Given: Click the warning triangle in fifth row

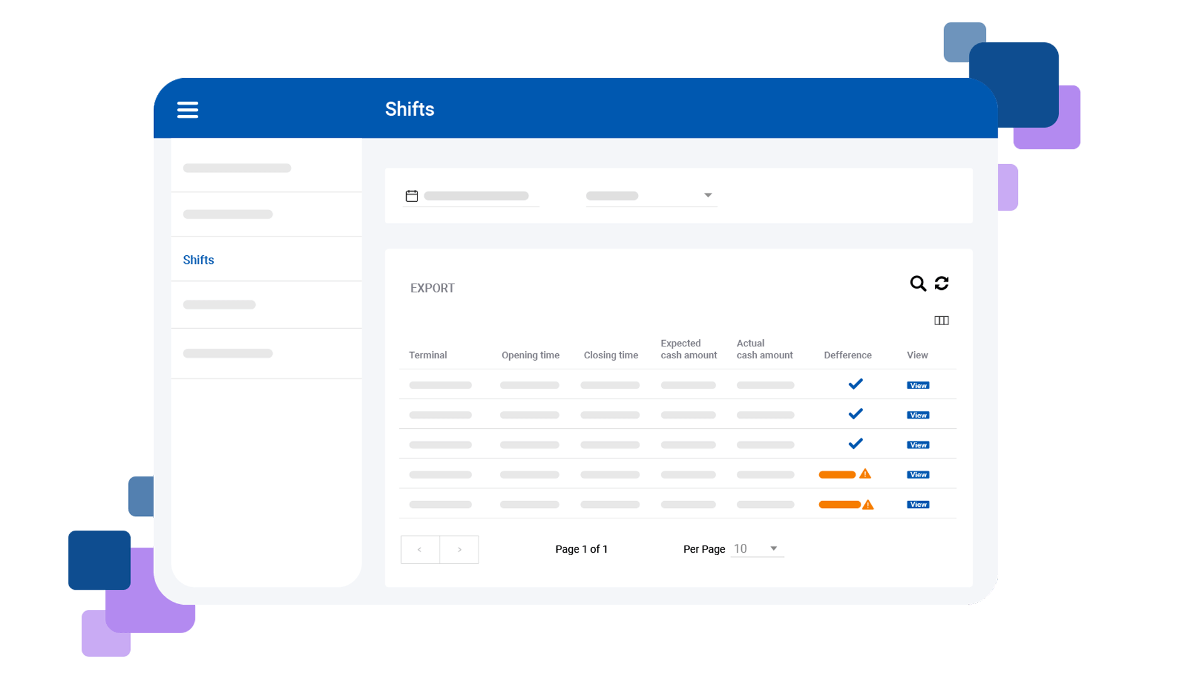Looking at the screenshot, I should (868, 504).
